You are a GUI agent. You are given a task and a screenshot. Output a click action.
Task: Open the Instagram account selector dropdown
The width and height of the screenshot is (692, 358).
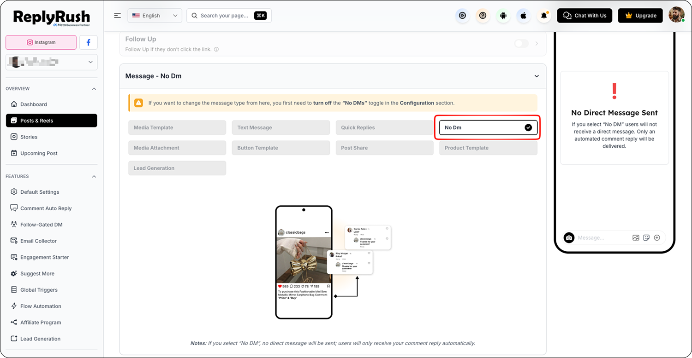pyautogui.click(x=51, y=62)
